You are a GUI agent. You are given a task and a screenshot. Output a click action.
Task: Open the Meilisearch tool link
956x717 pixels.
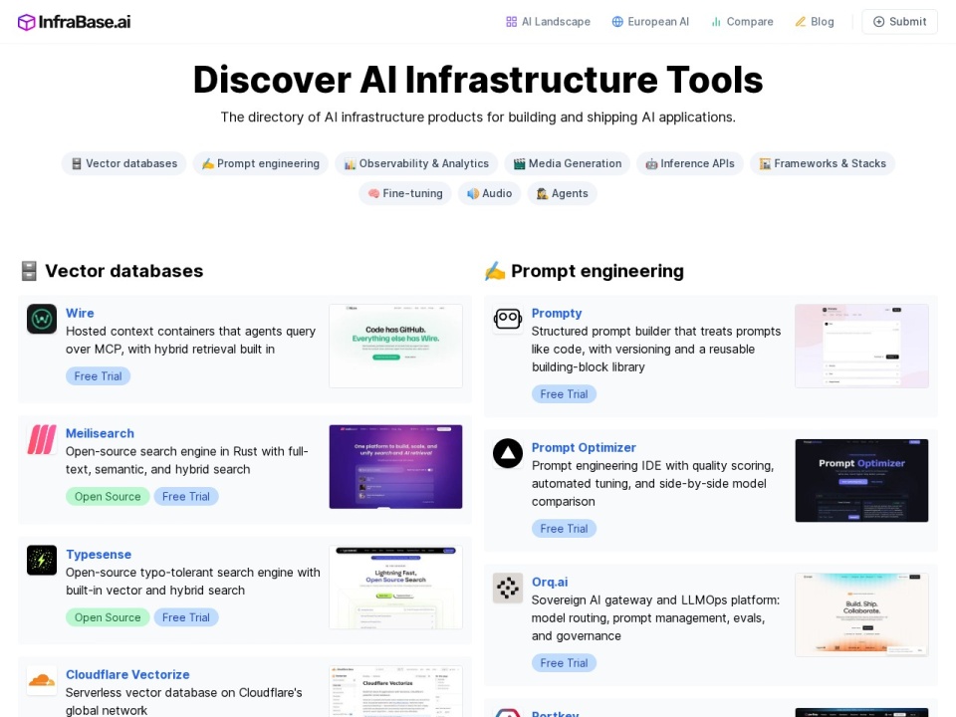[x=100, y=433]
